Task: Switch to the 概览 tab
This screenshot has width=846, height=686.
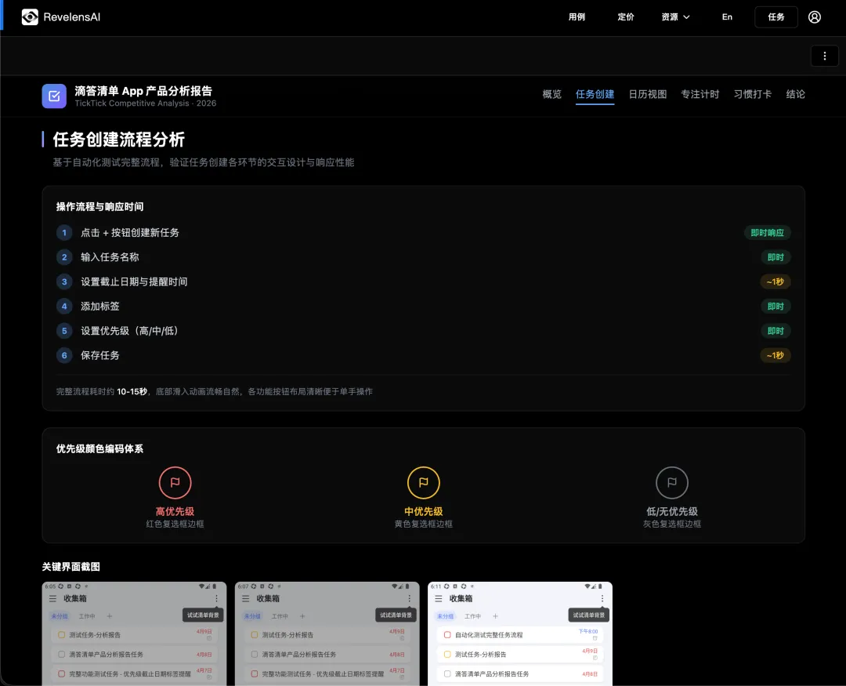Action: [x=552, y=95]
